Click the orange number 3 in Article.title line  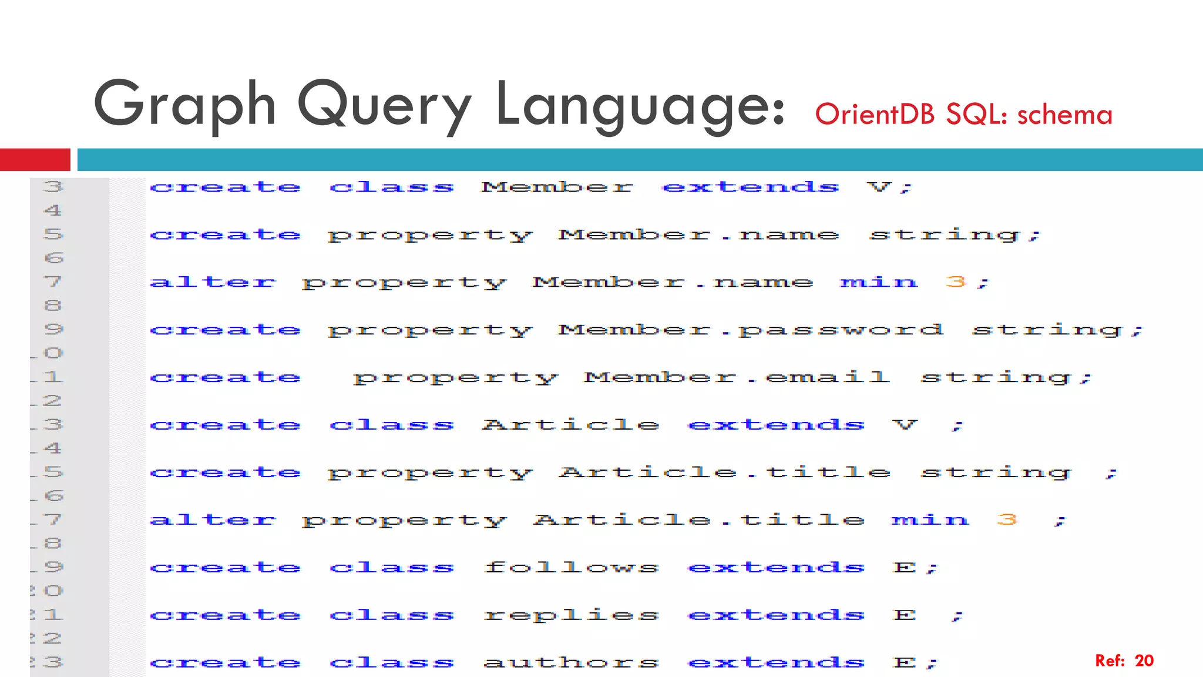tap(1007, 520)
